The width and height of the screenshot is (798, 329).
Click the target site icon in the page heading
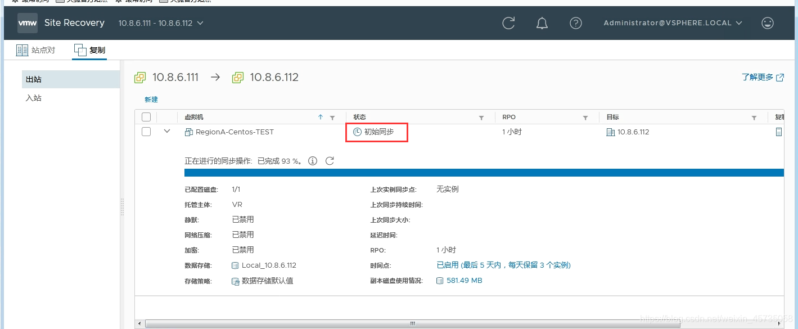[x=238, y=78]
